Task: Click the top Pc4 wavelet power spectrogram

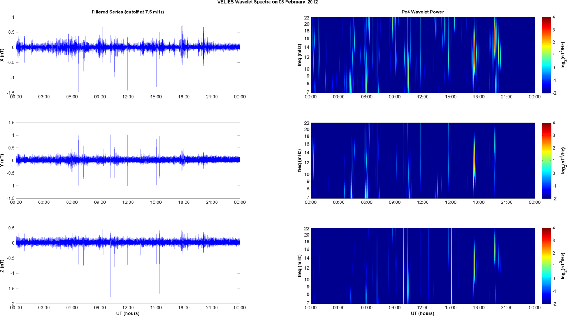Action: click(422, 55)
